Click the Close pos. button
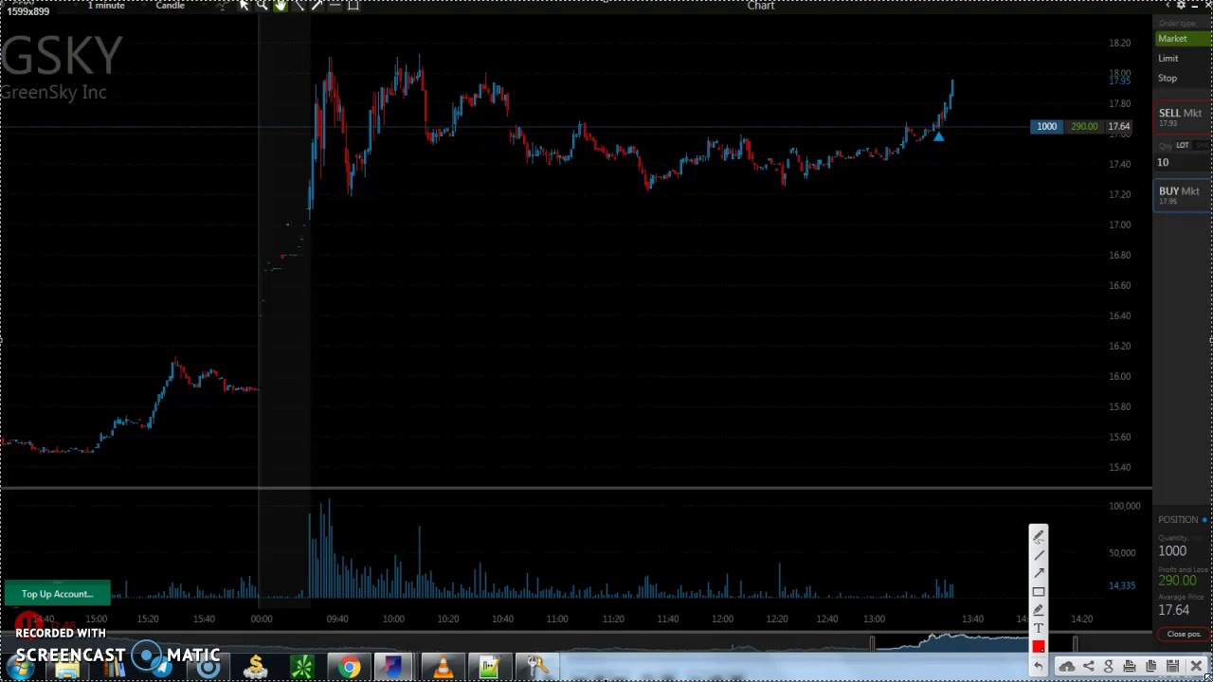 pyautogui.click(x=1184, y=634)
